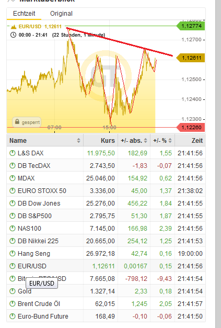This screenshot has width=221, height=328.
Task: Click the realtime icon next to DB Dow Jones
Action: click(x=13, y=203)
